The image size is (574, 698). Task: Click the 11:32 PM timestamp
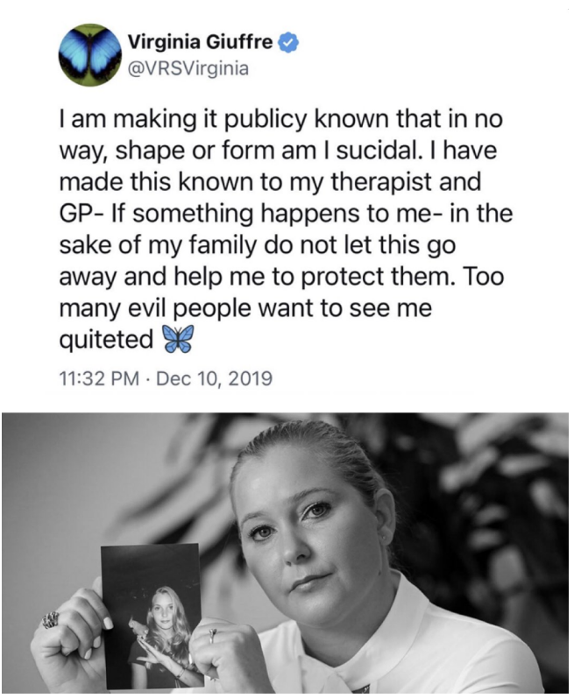[x=99, y=379]
